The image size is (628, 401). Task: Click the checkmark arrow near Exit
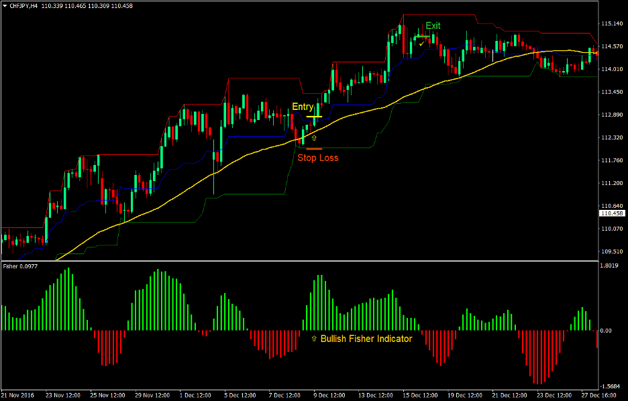click(x=421, y=44)
